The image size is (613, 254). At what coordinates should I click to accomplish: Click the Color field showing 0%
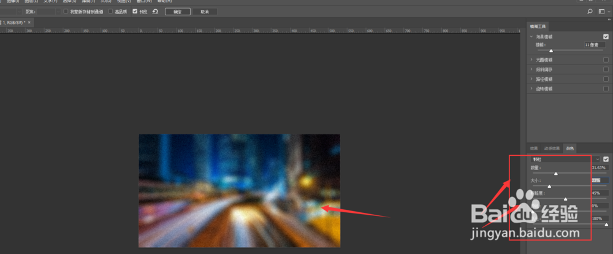600,206
